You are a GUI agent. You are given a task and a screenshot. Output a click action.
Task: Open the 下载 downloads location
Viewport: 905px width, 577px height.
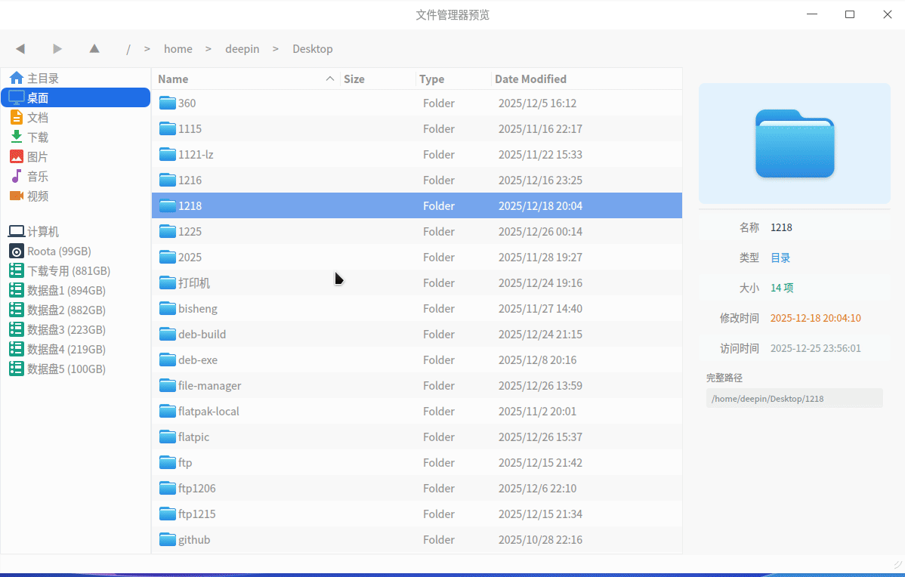pos(76,137)
